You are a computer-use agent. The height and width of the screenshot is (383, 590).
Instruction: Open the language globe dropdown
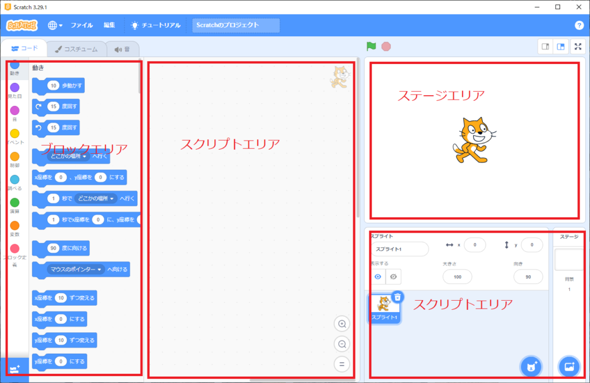pyautogui.click(x=55, y=25)
